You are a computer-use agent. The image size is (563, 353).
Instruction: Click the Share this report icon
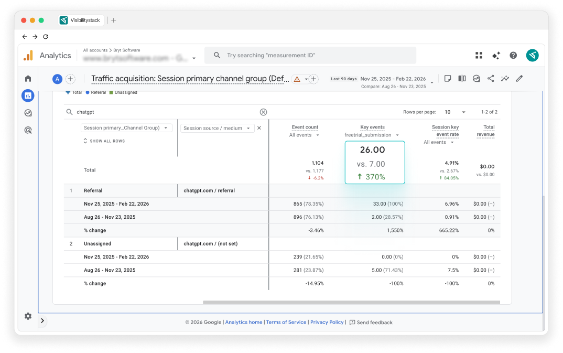point(491,79)
